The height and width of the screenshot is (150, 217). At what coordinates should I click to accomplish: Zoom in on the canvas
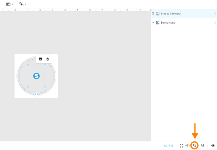click(x=203, y=146)
